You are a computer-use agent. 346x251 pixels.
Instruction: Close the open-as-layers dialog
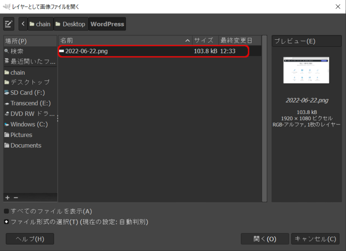338,6
